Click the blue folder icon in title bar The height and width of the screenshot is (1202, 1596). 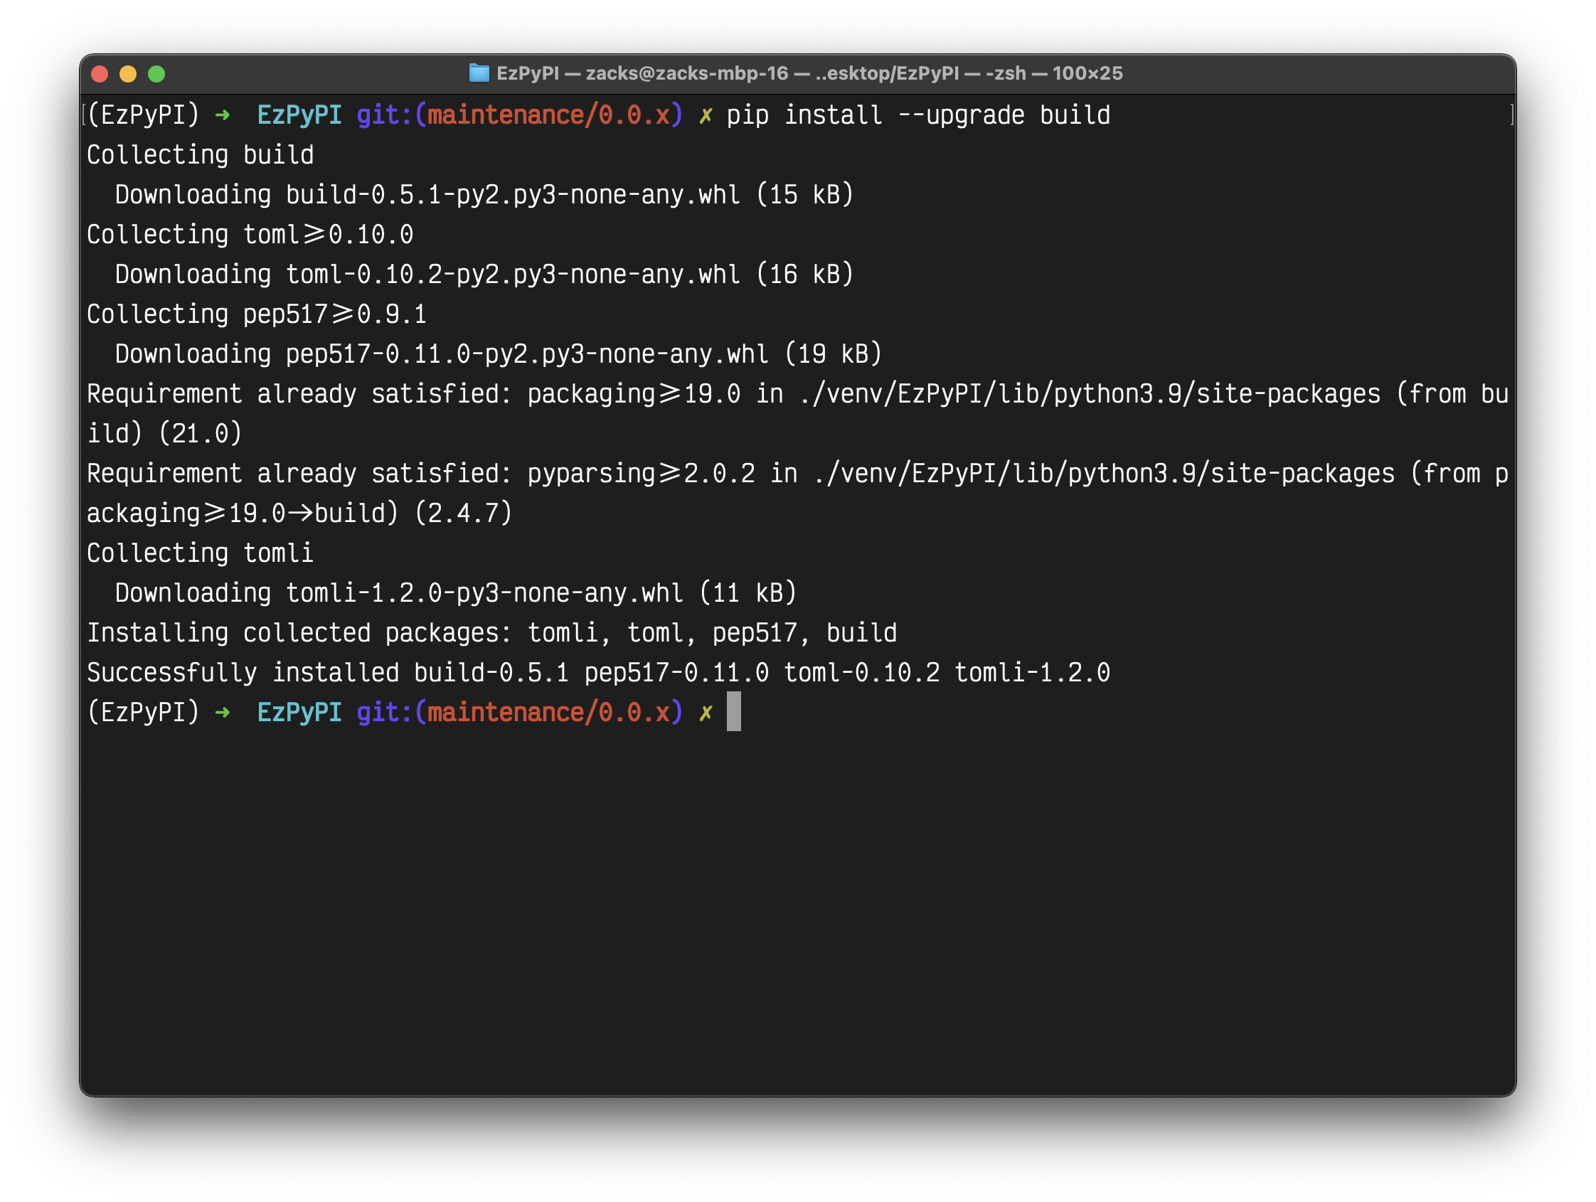pyautogui.click(x=479, y=73)
